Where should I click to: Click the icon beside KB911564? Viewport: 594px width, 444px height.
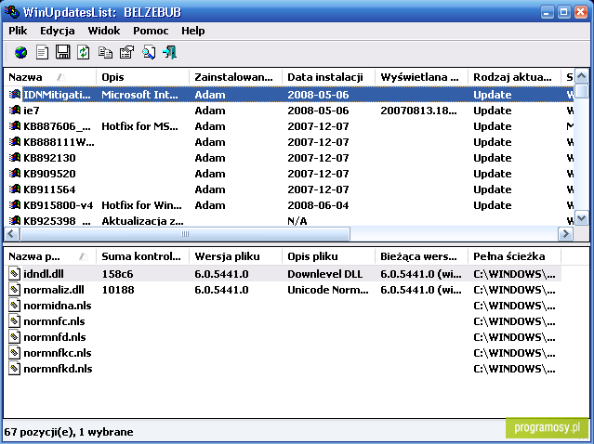click(15, 189)
